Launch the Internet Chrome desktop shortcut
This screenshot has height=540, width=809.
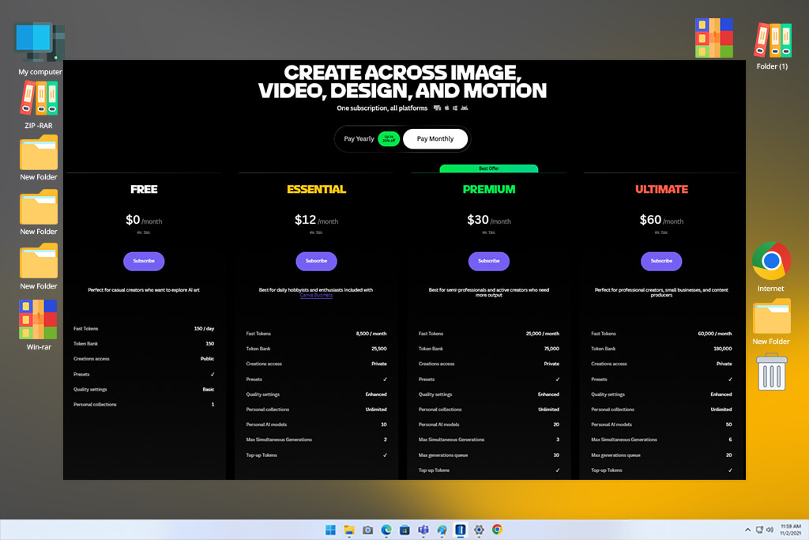pos(771,266)
